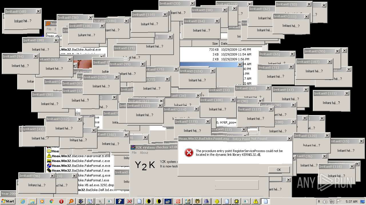366x205 pixels.
Task: Click the mouse cursor taskbar program icon
Action: point(100,201)
